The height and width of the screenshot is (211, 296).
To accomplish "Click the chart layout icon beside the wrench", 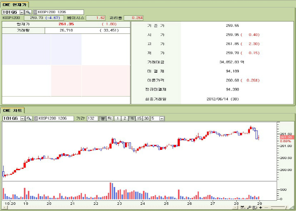I will [255, 207].
